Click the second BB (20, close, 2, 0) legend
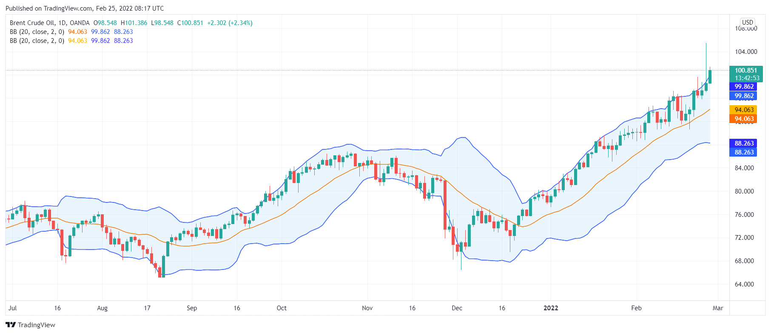 [37, 41]
